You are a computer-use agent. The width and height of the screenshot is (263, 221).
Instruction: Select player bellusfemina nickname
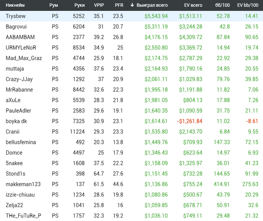(x=21, y=142)
